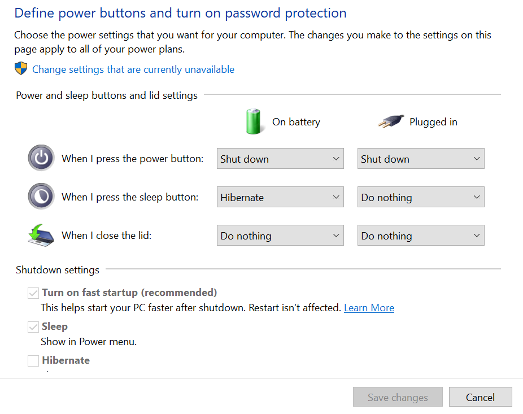Open the Learn More link

pyautogui.click(x=369, y=308)
